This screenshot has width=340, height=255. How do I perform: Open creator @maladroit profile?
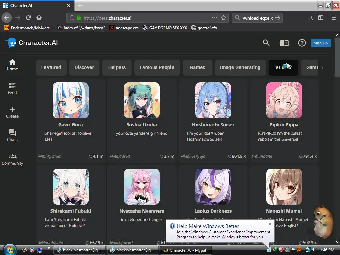[120, 156]
